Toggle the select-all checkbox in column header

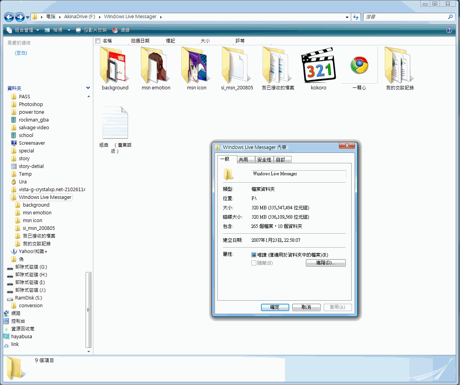[x=98, y=41]
